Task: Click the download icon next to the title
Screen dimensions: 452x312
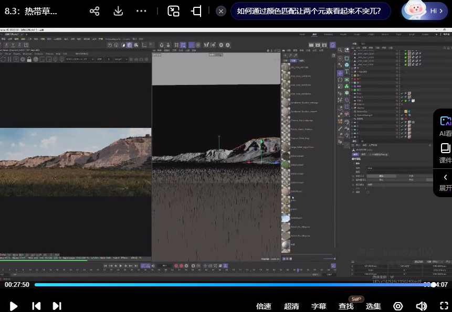Action: pyautogui.click(x=118, y=10)
